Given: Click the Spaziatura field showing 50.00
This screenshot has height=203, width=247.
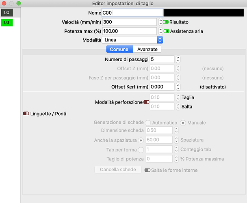Looking at the screenshot, I should pos(159,140).
